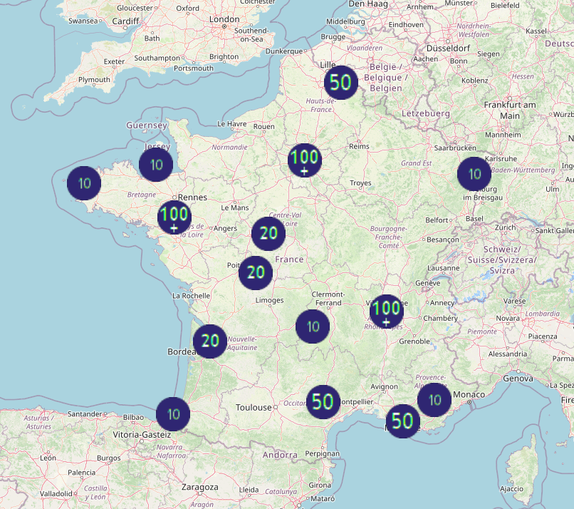Image resolution: width=574 pixels, height=509 pixels.
Task: Click the Bretagne region label
Action: pos(141,195)
